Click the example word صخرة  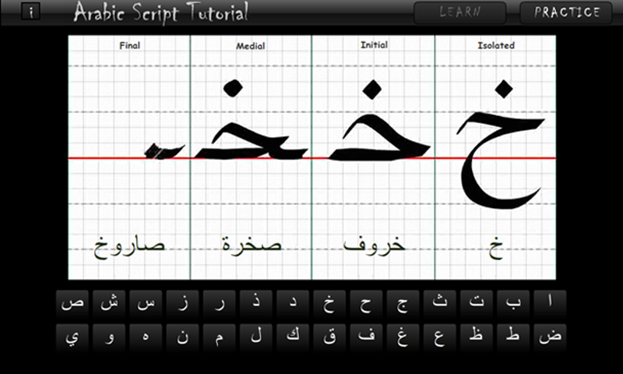pos(252,245)
